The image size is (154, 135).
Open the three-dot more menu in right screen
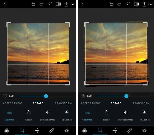click(150, 4)
